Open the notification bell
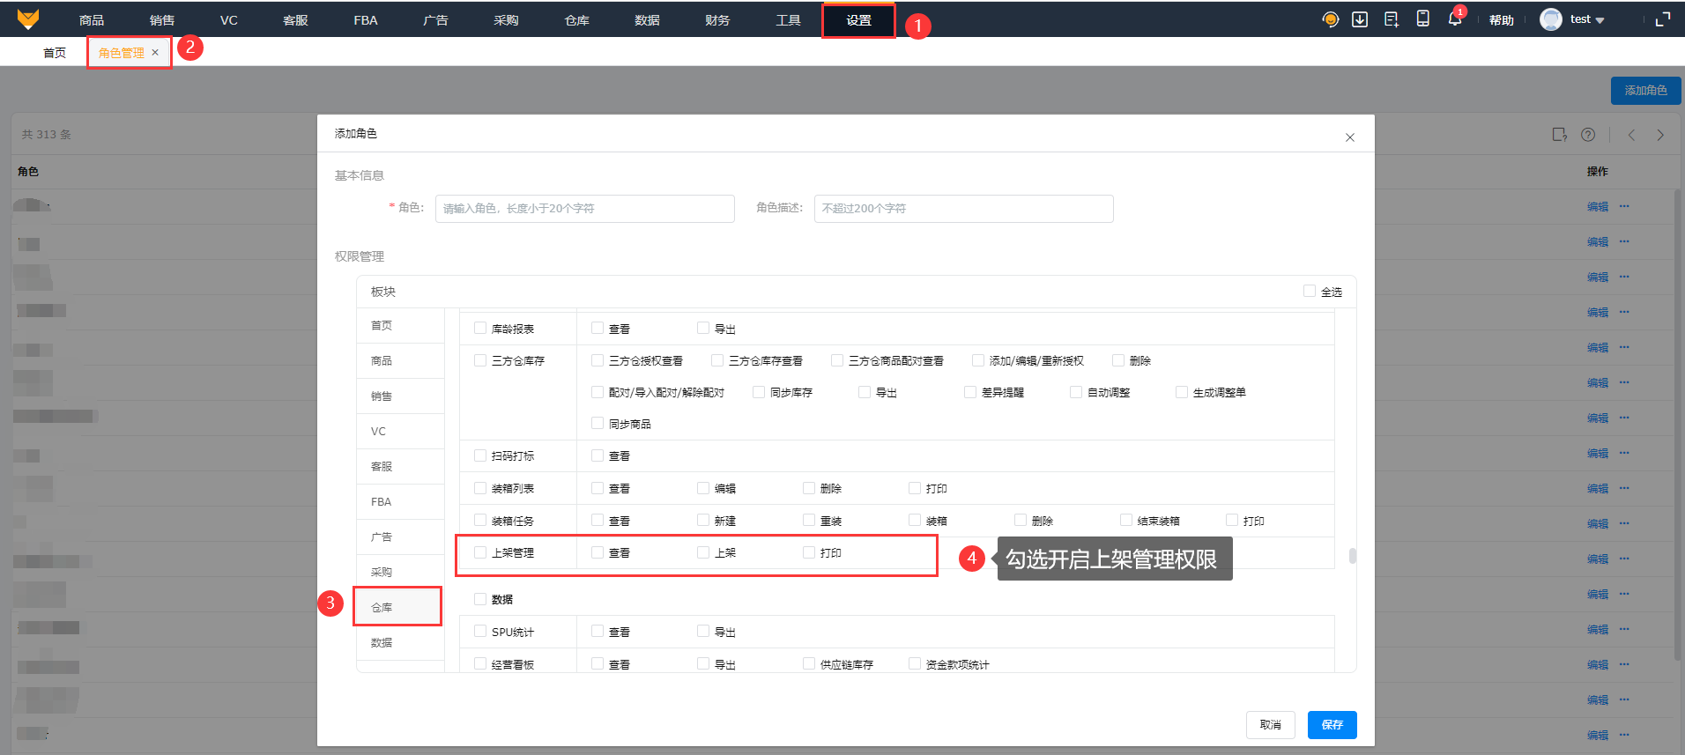The height and width of the screenshot is (755, 1685). coord(1454,19)
